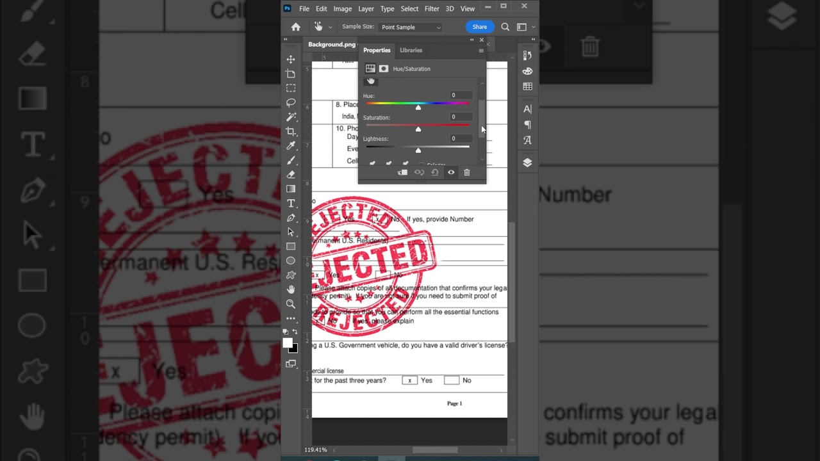Viewport: 820px width, 461px height.
Task: Collapse the Properties panel double-arrow
Action: 472,40
